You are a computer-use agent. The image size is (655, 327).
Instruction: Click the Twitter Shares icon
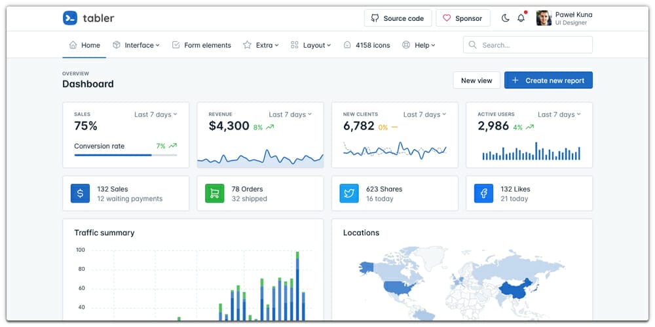point(349,194)
